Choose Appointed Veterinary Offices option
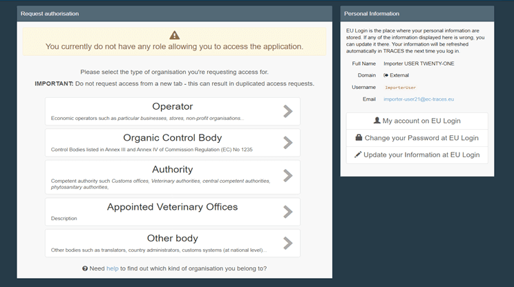The width and height of the screenshot is (514, 287). tap(173, 207)
